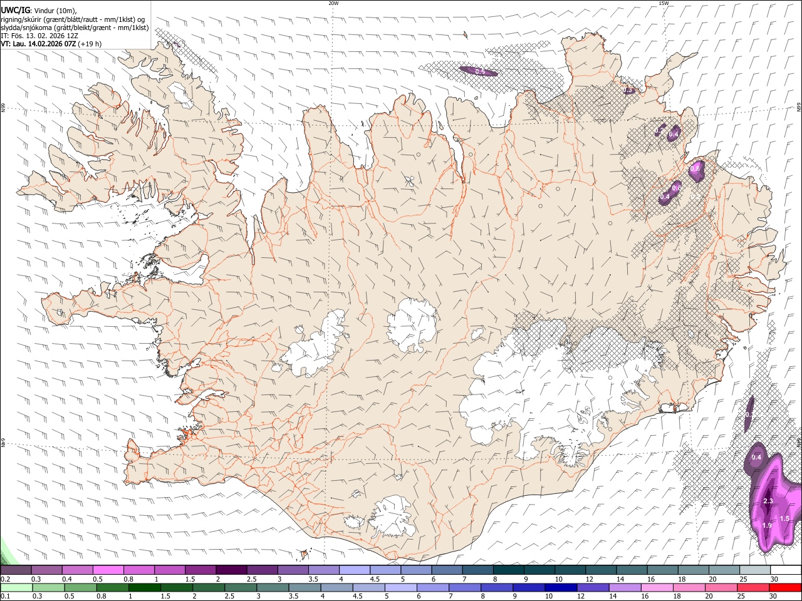This screenshot has width=802, height=601.
Task: Click the '0.6' snowfall value in northeast Iceland
Action: pyautogui.click(x=677, y=188)
